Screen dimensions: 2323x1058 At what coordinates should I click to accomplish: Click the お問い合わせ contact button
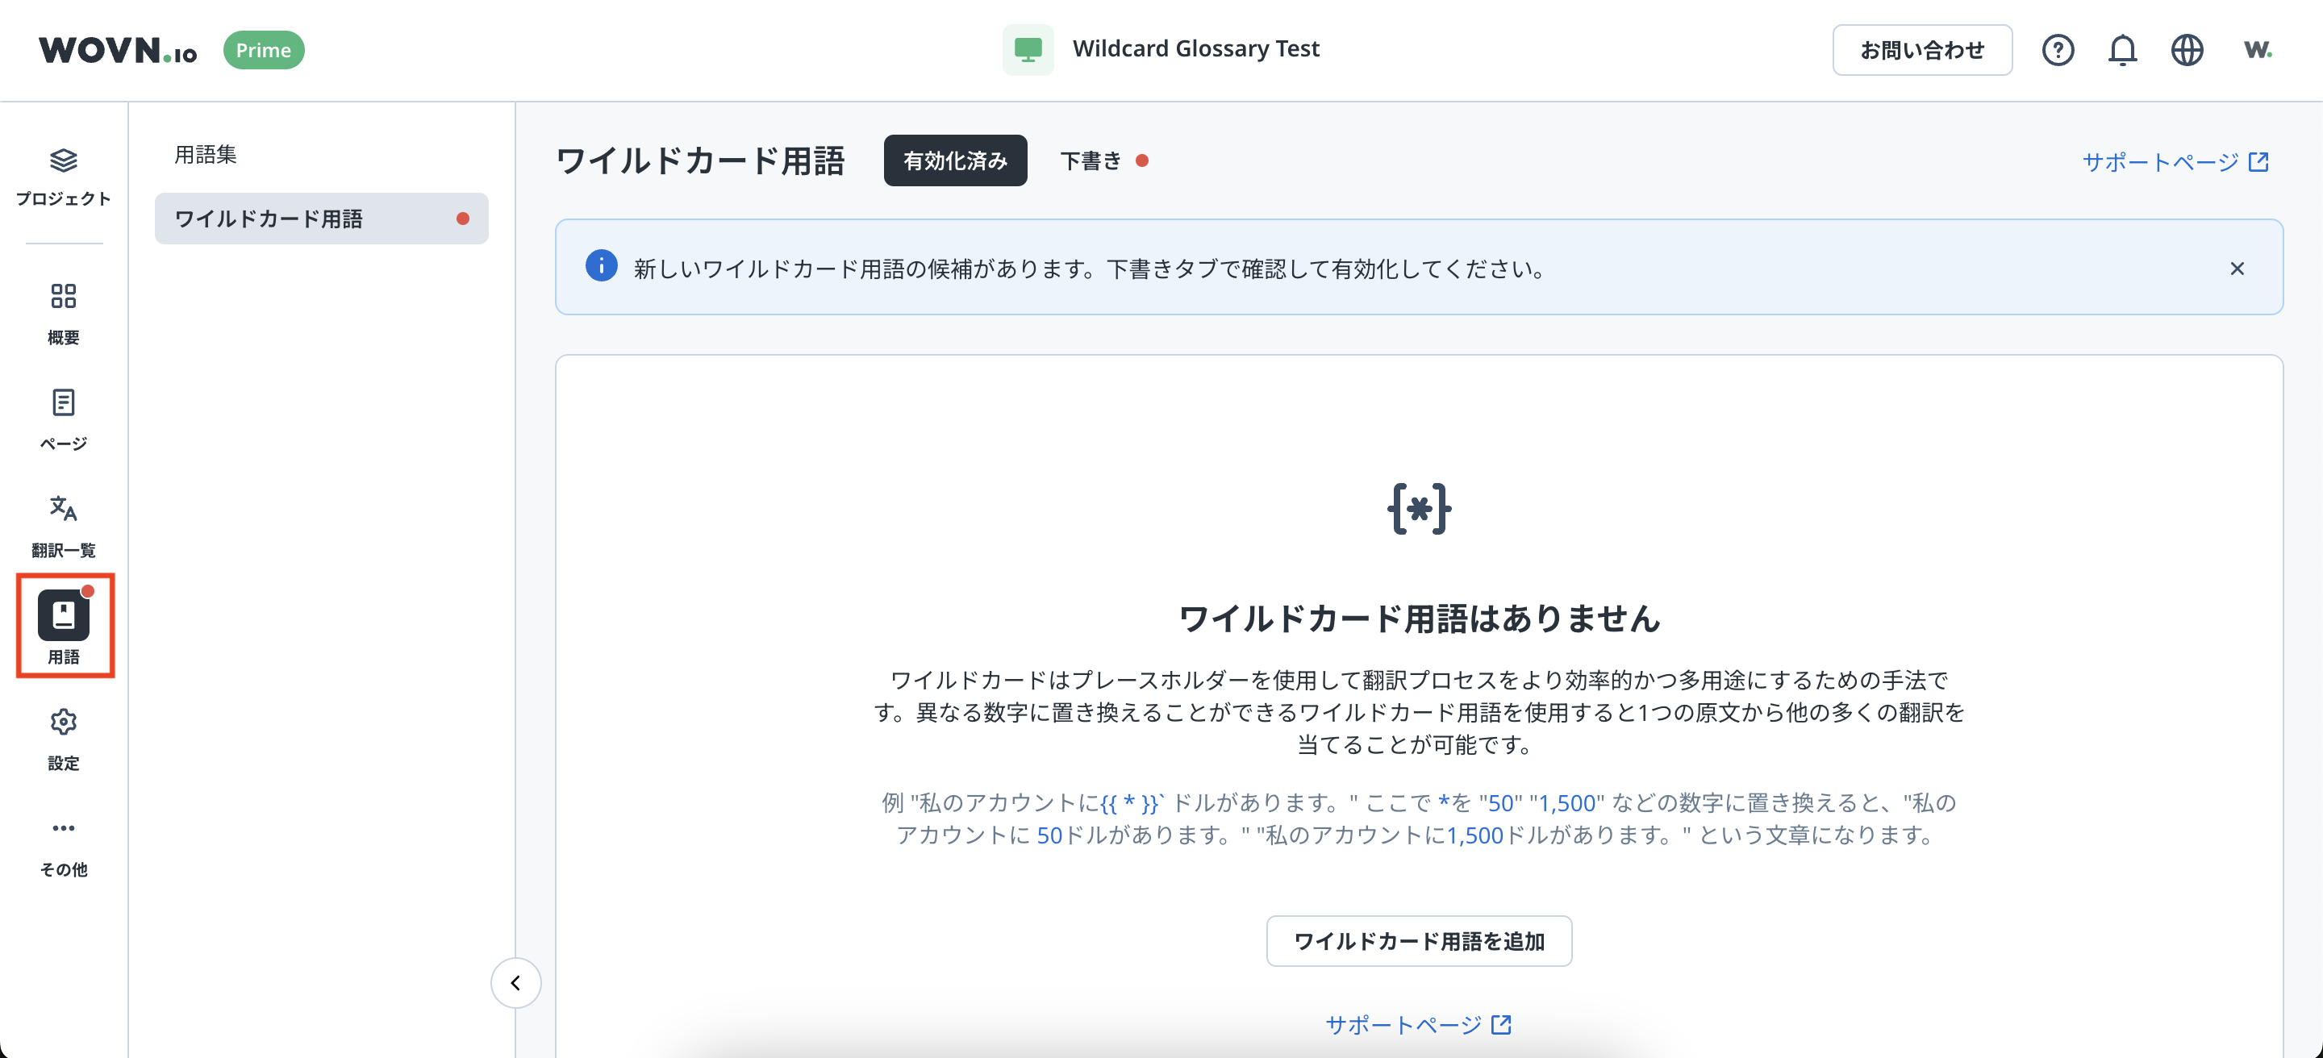point(1921,49)
